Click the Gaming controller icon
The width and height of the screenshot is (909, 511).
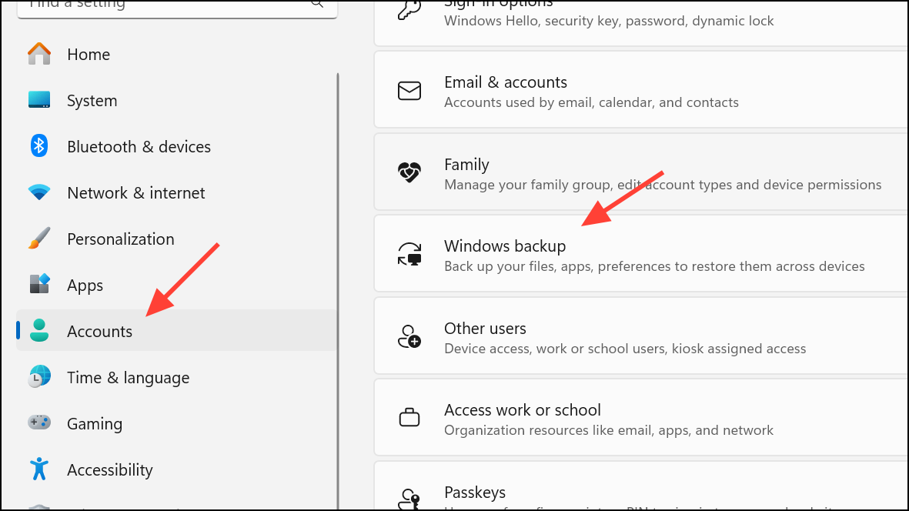coord(39,422)
